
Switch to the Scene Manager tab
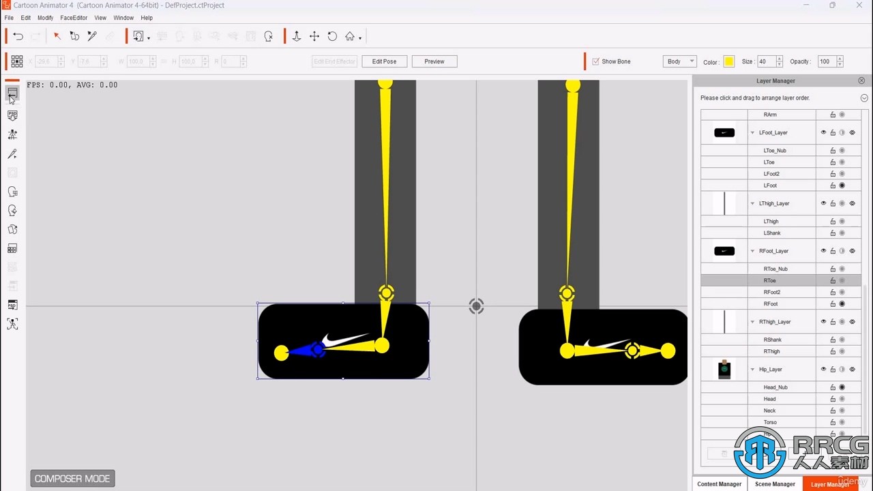pos(775,484)
